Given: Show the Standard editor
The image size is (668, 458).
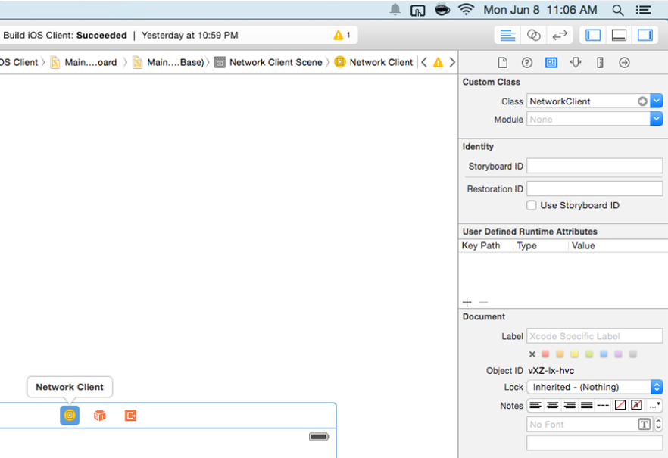Looking at the screenshot, I should click(x=507, y=36).
